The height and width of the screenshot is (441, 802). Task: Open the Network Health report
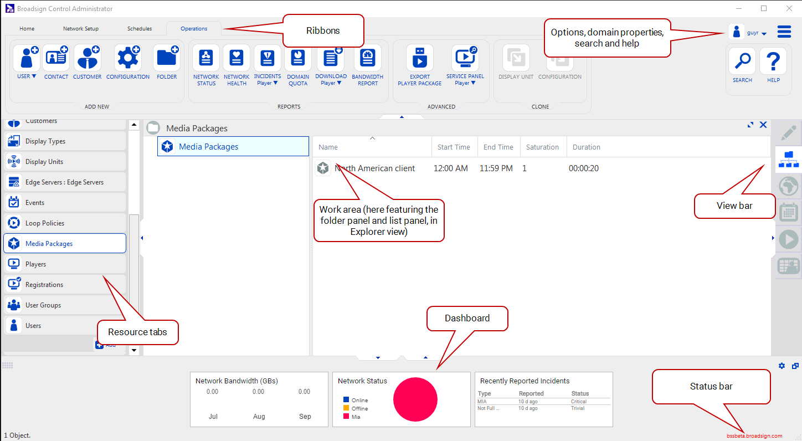pos(237,59)
